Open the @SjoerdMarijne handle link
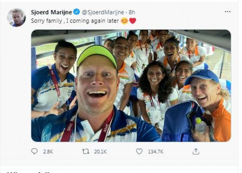The height and width of the screenshot is (173, 242). point(103,12)
